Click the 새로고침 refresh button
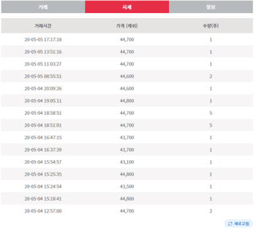Image resolution: width=256 pixels, height=232 pixels. pos(238,224)
